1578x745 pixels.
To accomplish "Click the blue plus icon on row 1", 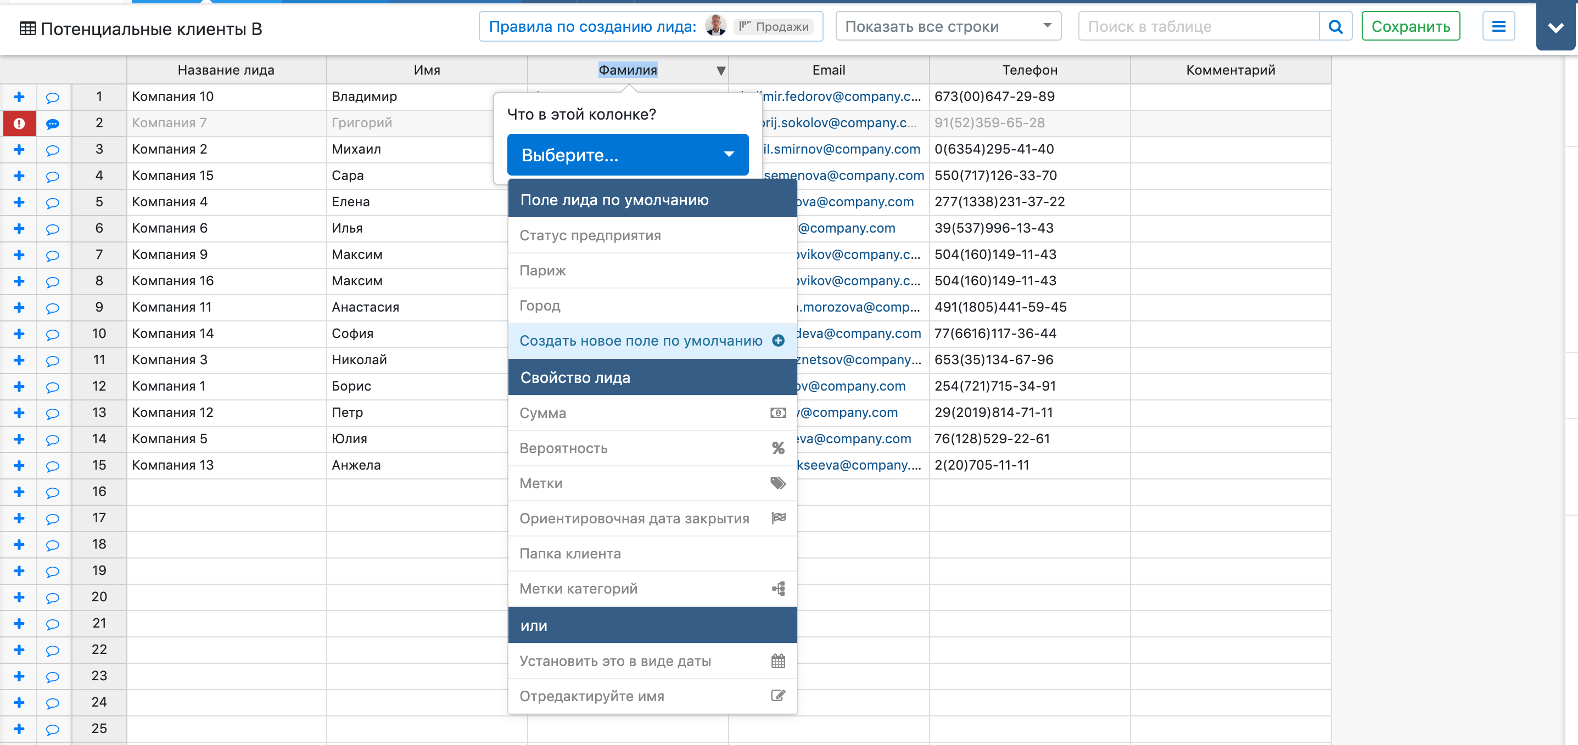I will click(x=19, y=97).
